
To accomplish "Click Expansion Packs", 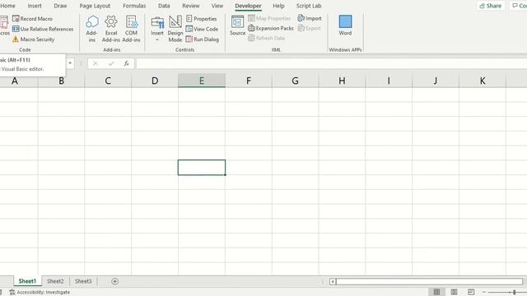I will [271, 28].
